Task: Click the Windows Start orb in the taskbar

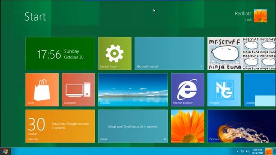Action: tap(6, 151)
